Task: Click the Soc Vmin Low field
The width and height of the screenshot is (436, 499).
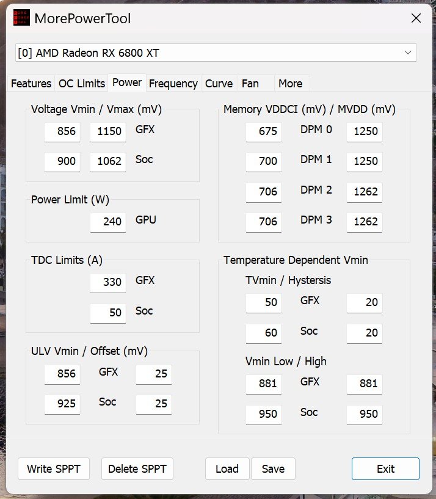Action: tap(264, 415)
